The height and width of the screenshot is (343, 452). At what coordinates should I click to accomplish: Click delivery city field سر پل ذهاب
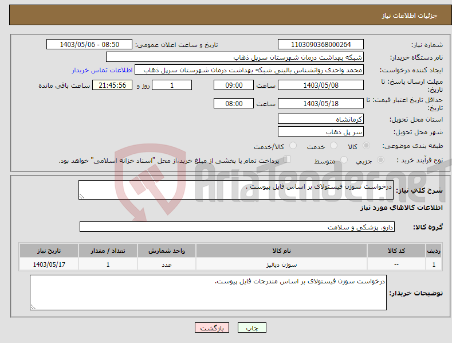click(x=321, y=132)
